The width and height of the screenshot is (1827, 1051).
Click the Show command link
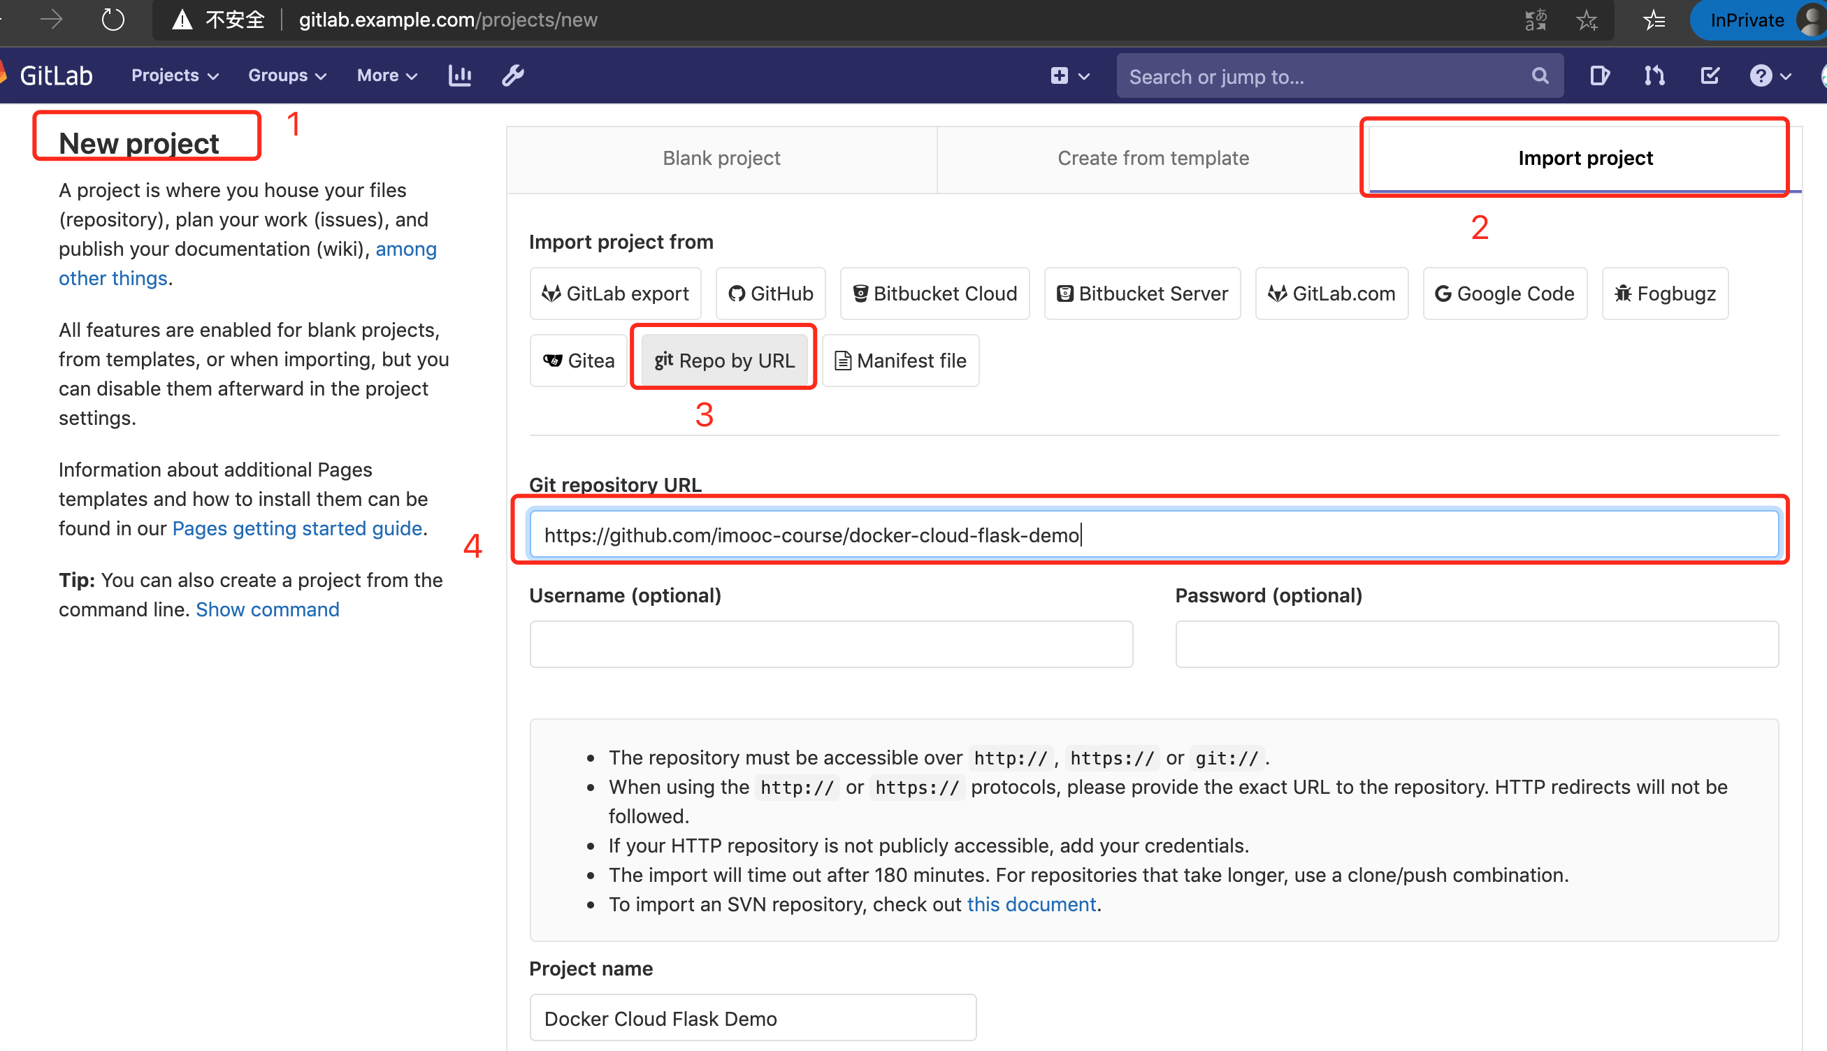tap(268, 610)
